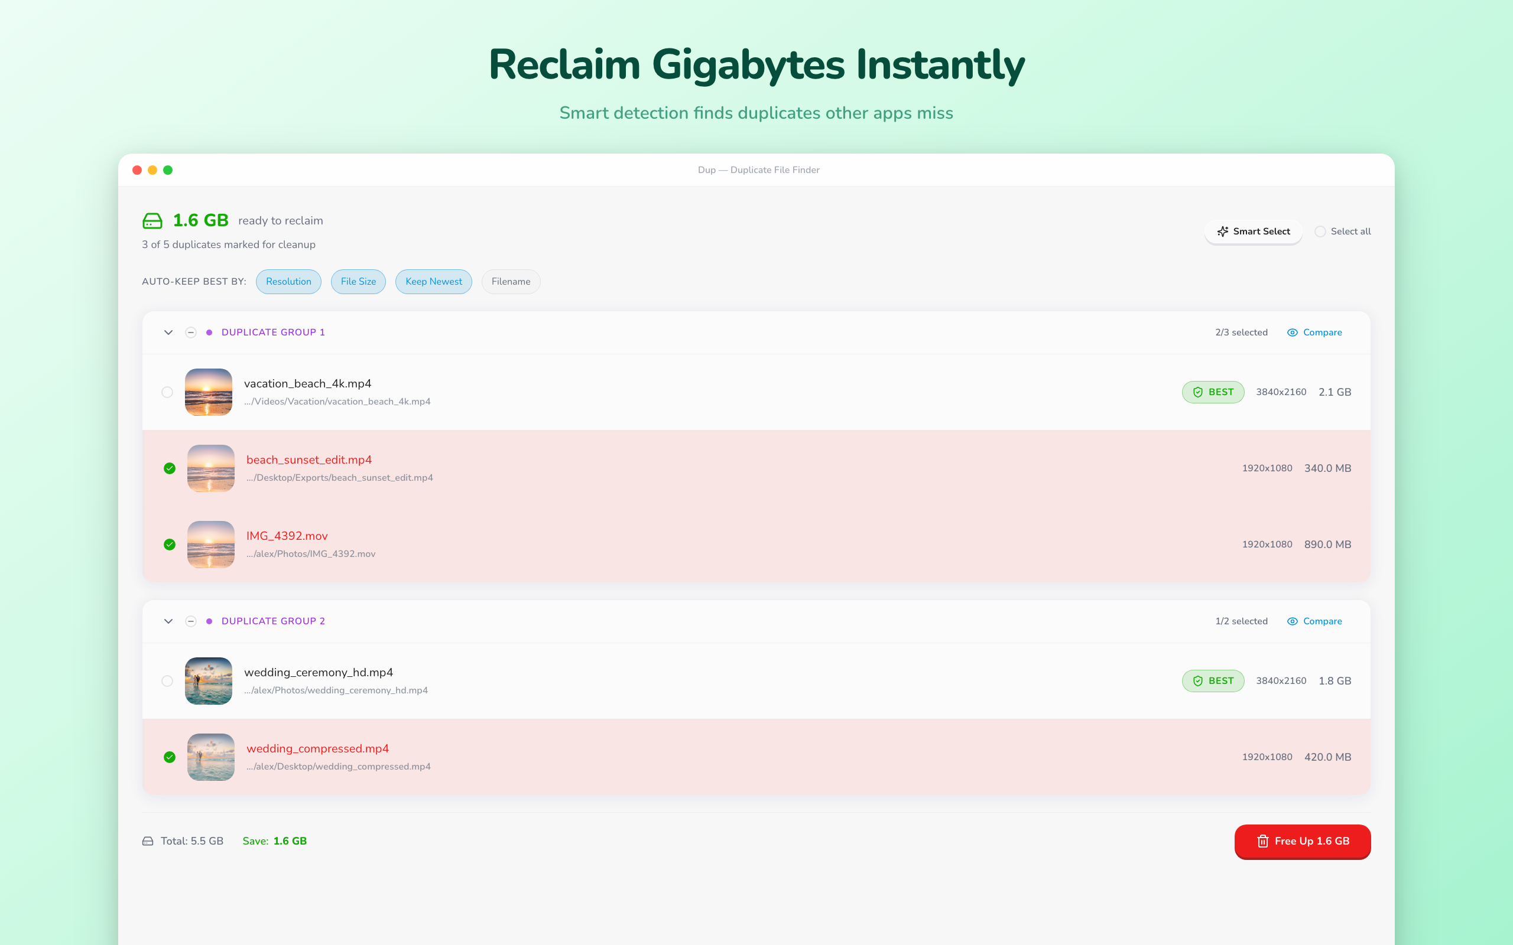Click the BEST shield badge on wedding_ceremony_hd.mp4
The height and width of the screenshot is (945, 1513).
click(x=1212, y=681)
